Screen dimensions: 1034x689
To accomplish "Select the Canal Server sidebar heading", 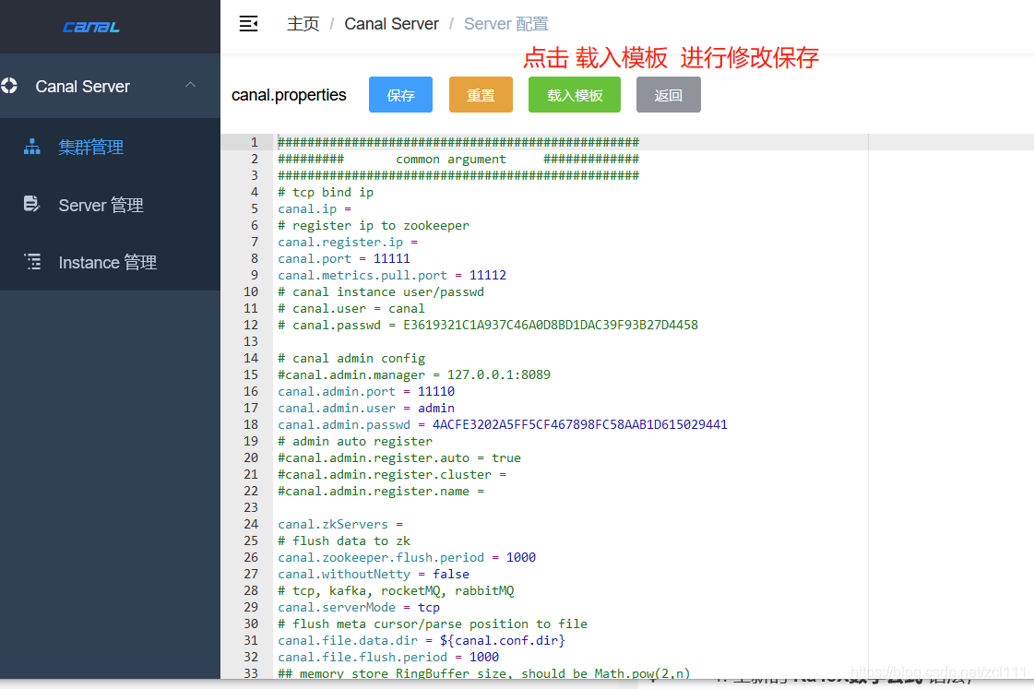I will pyautogui.click(x=82, y=87).
